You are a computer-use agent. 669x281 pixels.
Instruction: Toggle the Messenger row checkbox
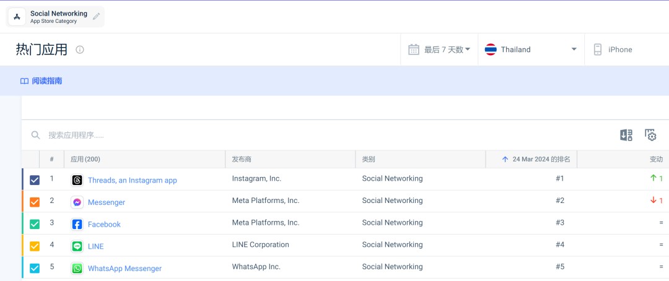click(x=35, y=202)
